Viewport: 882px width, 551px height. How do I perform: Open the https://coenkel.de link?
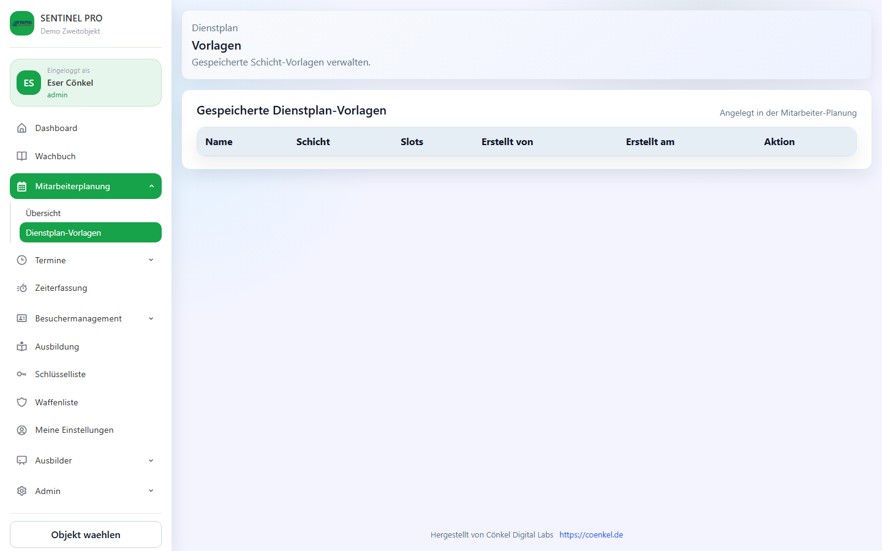(x=591, y=534)
